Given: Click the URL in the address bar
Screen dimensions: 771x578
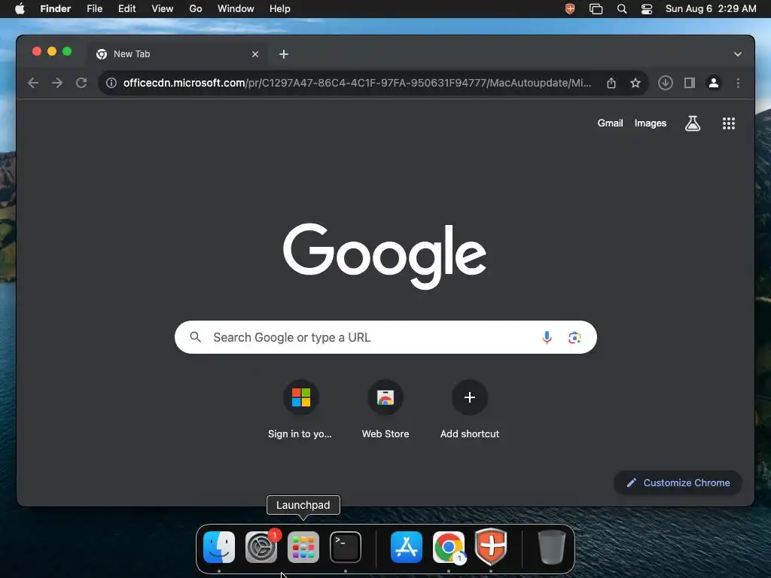Looking at the screenshot, I should (x=357, y=83).
